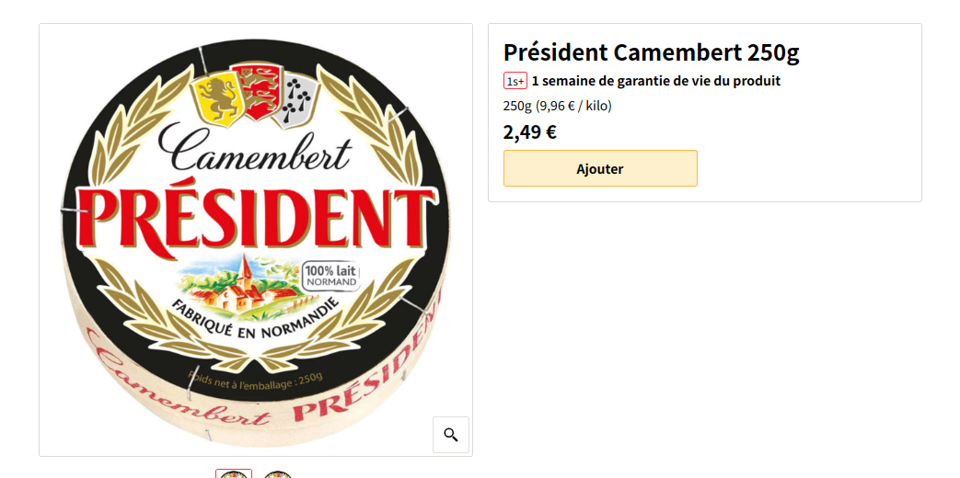Click the Camembert script text on lid
Screen dimensions: 960x478
click(254, 152)
